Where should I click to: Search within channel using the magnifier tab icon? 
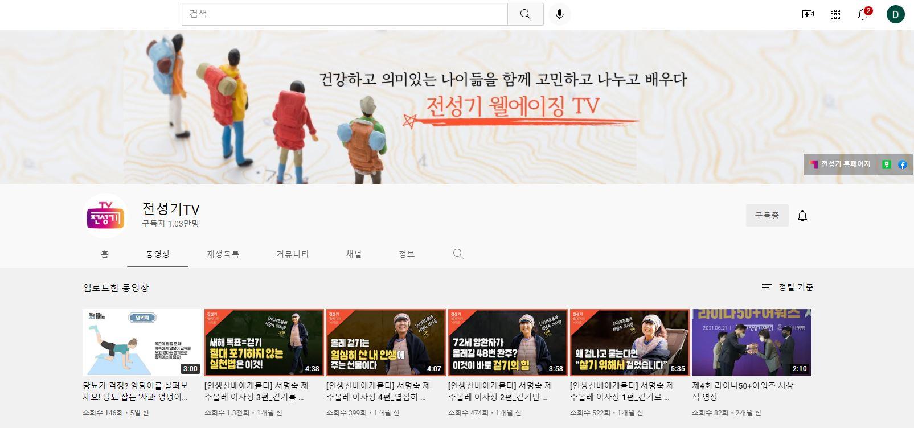(x=458, y=254)
